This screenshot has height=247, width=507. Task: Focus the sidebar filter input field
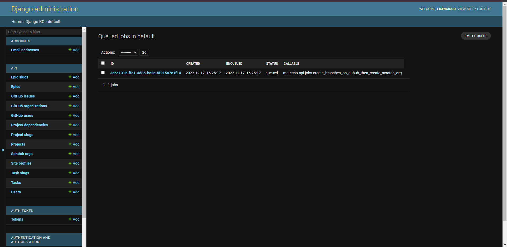coord(44,32)
